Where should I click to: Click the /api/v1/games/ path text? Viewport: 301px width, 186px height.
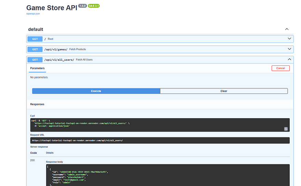[56, 49]
